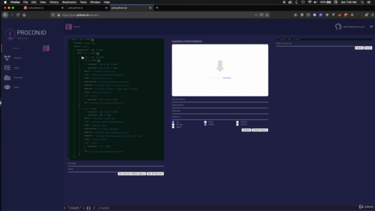The height and width of the screenshot is (211, 375).
Task: Click Get Servers Within Specs button
Action: click(x=132, y=173)
